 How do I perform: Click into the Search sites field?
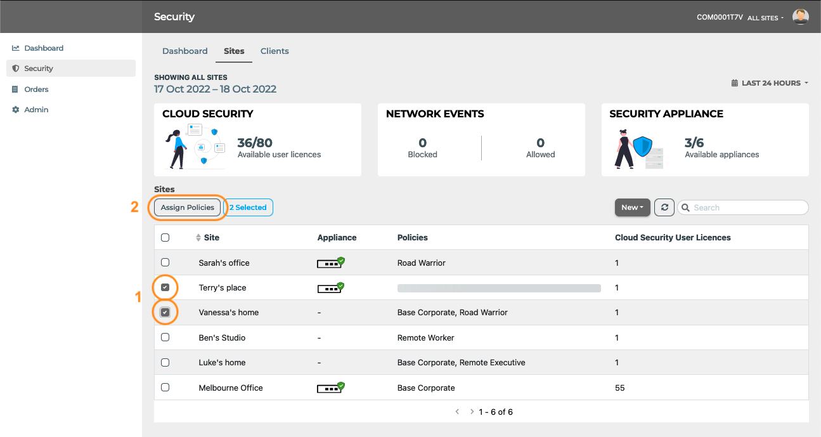(743, 207)
